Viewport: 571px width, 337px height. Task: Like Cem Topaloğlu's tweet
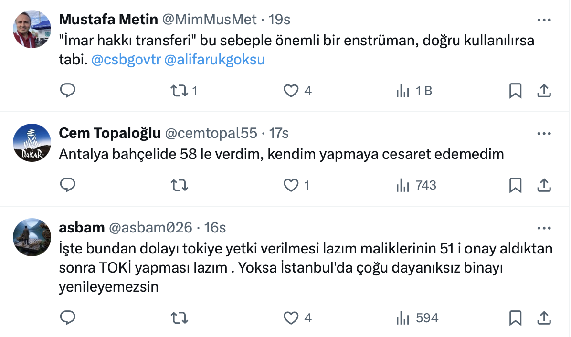click(291, 185)
